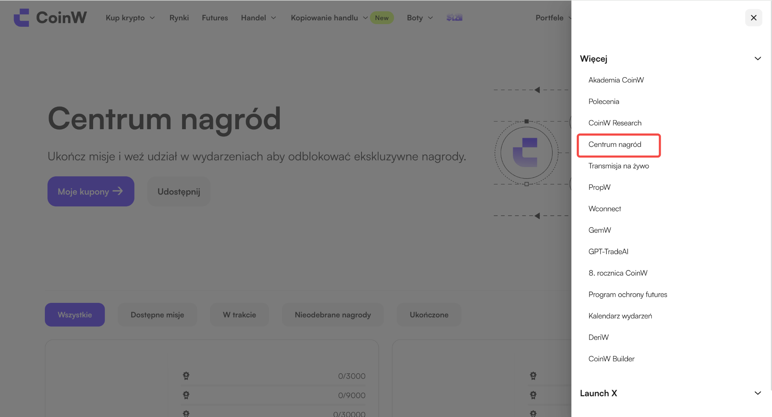Screen dimensions: 772x417
Task: Go to Rynki page
Action: 179,18
